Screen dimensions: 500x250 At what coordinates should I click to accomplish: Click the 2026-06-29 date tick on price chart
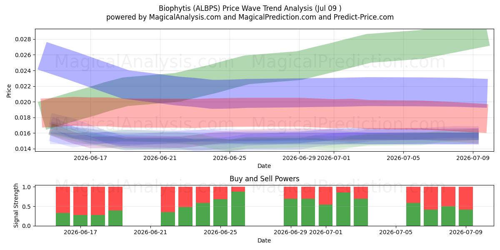click(299, 158)
